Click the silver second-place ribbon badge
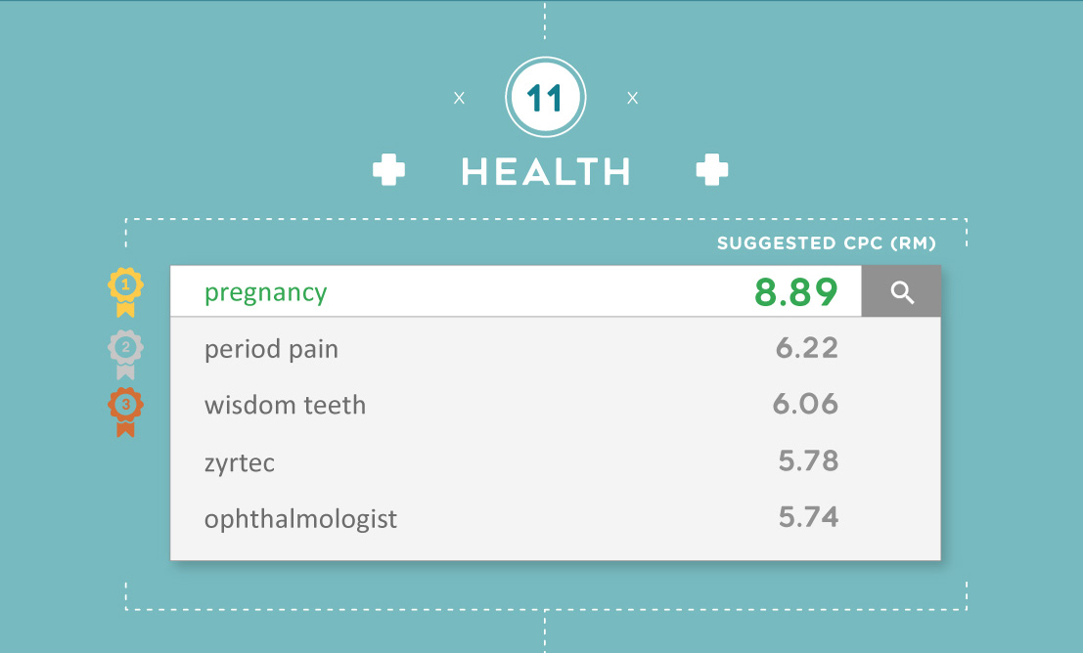The width and height of the screenshot is (1083, 653). point(125,355)
